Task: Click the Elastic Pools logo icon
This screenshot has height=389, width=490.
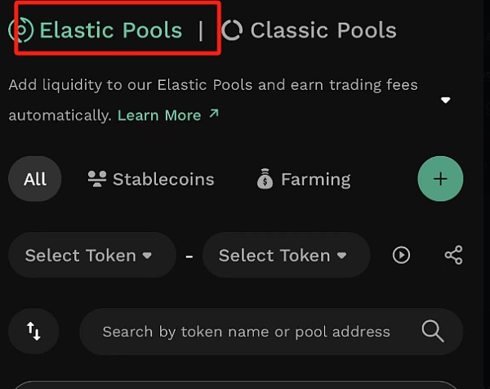Action: point(20,30)
